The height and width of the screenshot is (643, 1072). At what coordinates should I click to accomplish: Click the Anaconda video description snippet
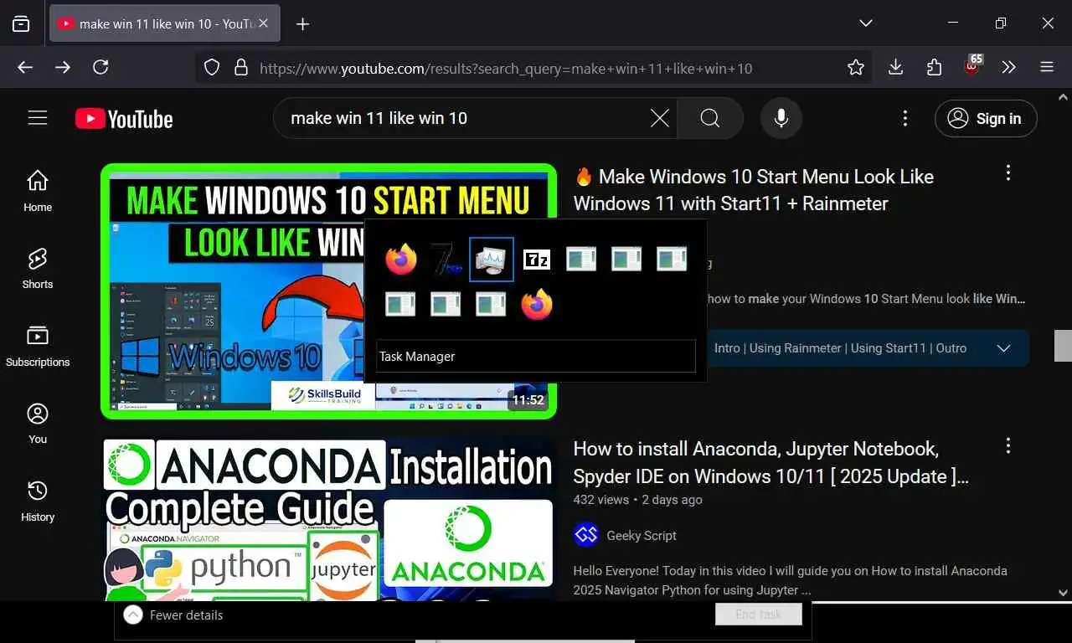pos(790,580)
